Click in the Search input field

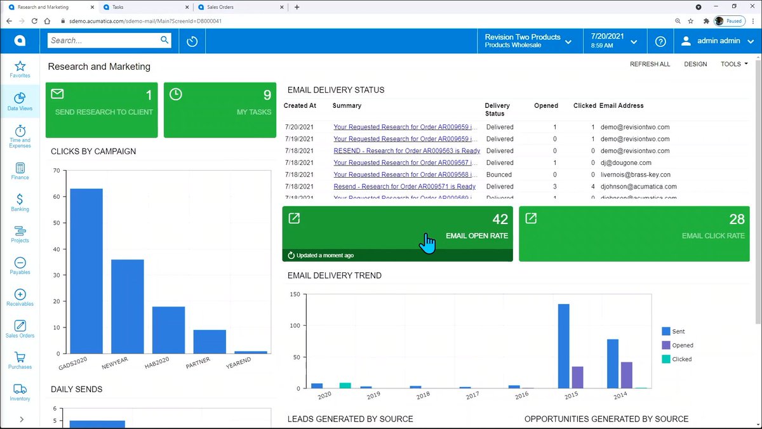(104, 40)
